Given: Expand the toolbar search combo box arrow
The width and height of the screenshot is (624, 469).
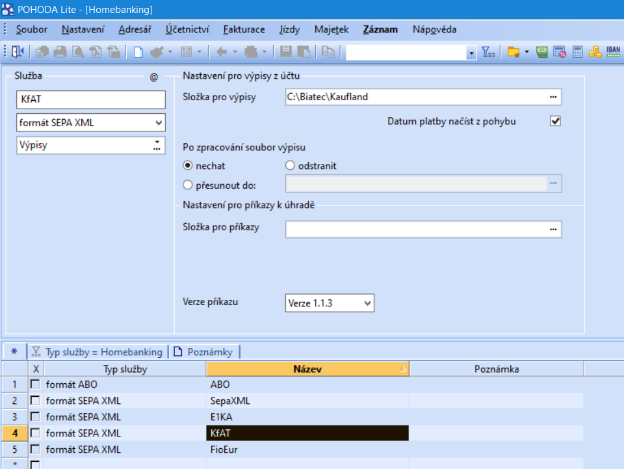Looking at the screenshot, I should 471,53.
